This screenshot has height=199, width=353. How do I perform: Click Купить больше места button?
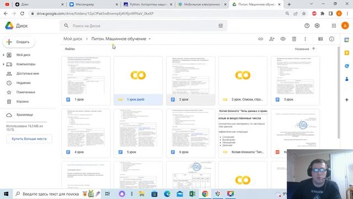point(29,139)
